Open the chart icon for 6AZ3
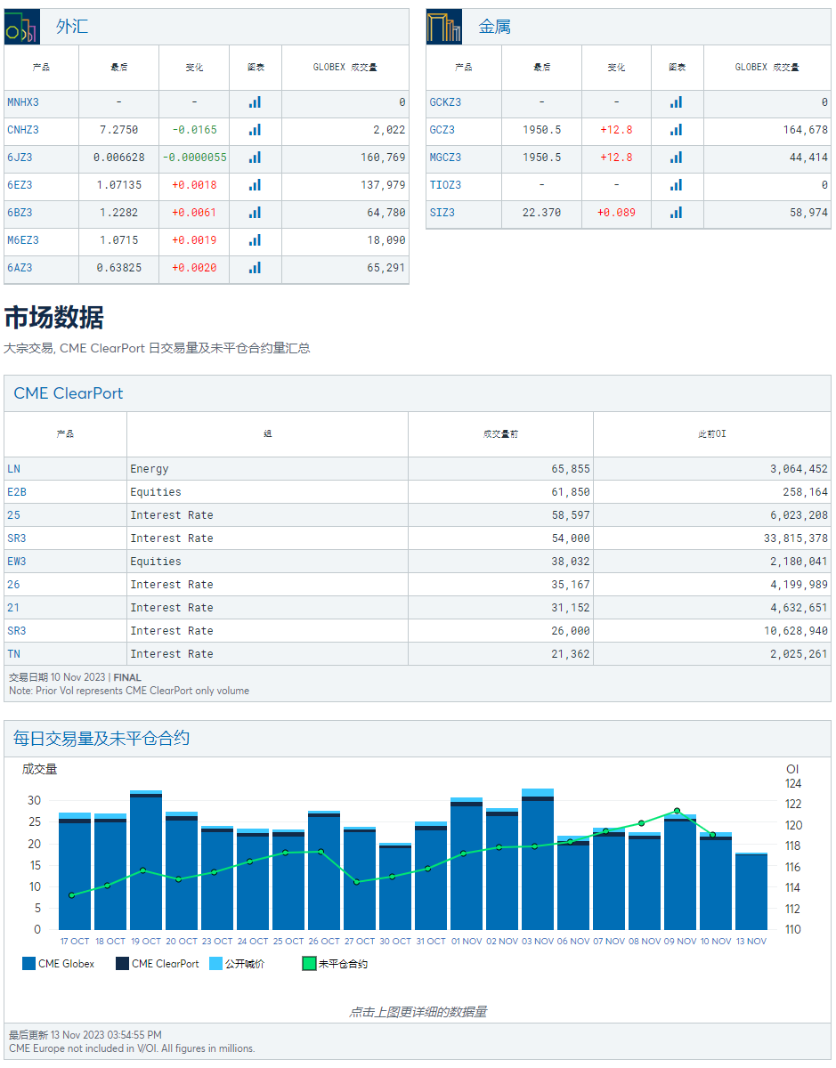The height and width of the screenshot is (1068, 836). 256,268
